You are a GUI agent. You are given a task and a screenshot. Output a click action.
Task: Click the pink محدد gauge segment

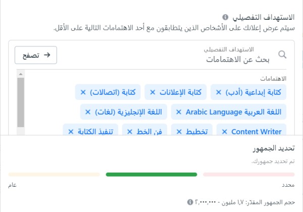point(249,175)
